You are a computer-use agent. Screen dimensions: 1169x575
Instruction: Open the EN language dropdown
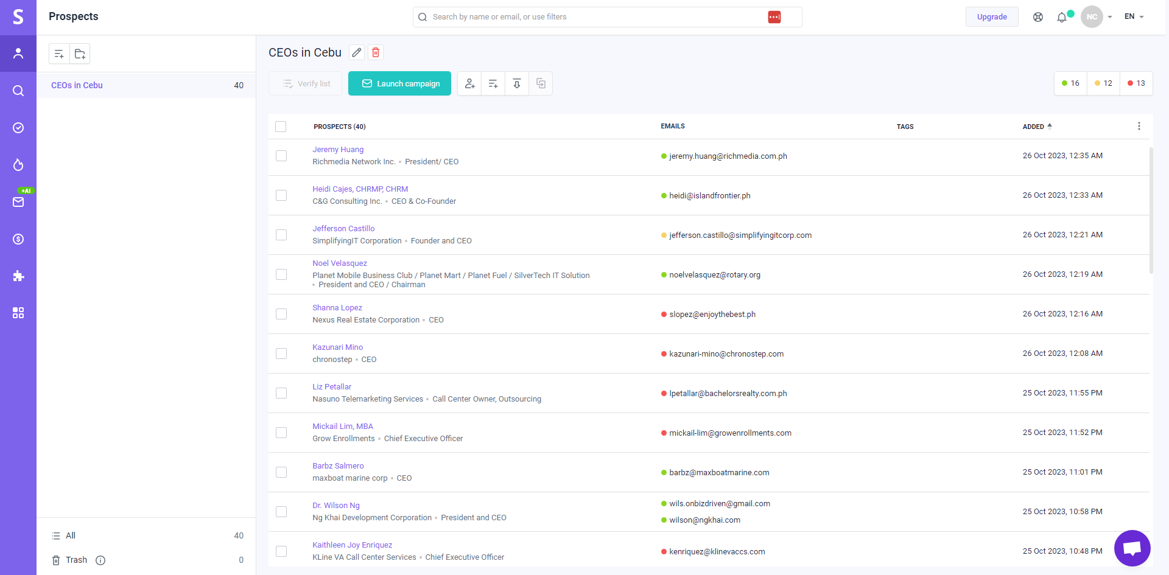tap(1134, 16)
